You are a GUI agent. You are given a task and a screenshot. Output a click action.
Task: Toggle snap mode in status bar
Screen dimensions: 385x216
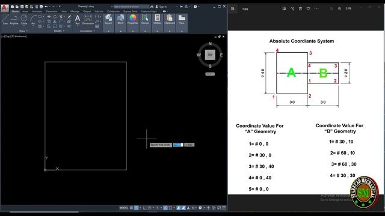[137, 208]
